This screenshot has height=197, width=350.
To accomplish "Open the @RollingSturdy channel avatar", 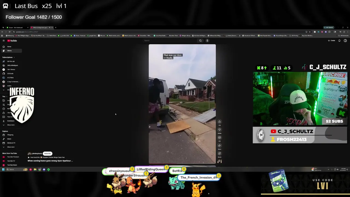I will 30,153.
